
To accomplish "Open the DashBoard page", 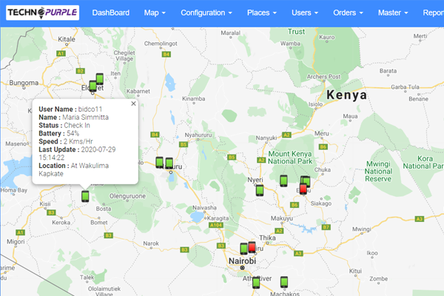I will pyautogui.click(x=111, y=13).
